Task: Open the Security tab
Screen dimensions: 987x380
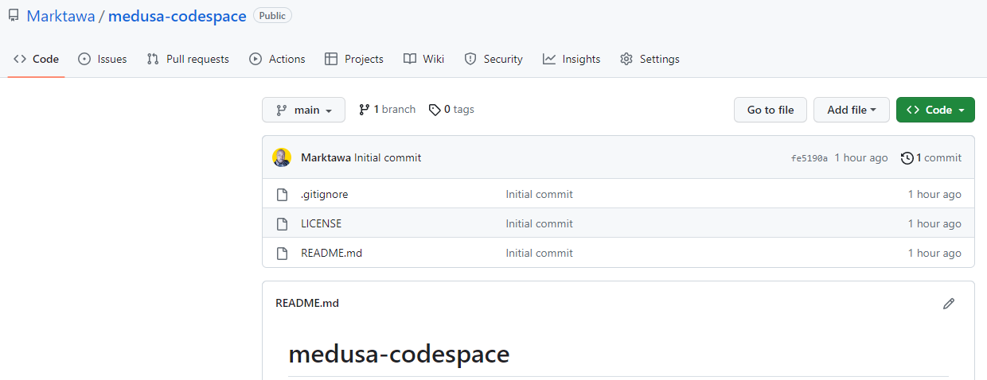Action: 494,59
